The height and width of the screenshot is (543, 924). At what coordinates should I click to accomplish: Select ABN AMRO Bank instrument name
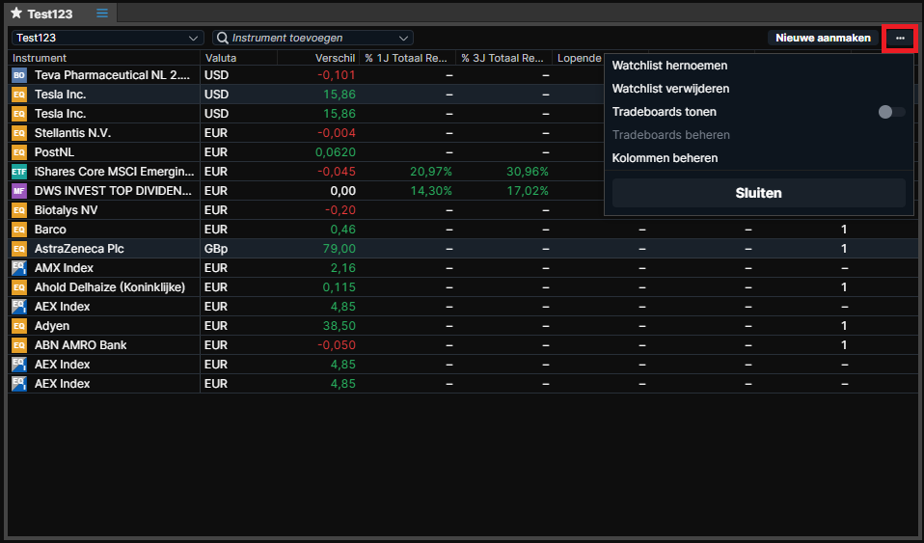click(81, 345)
